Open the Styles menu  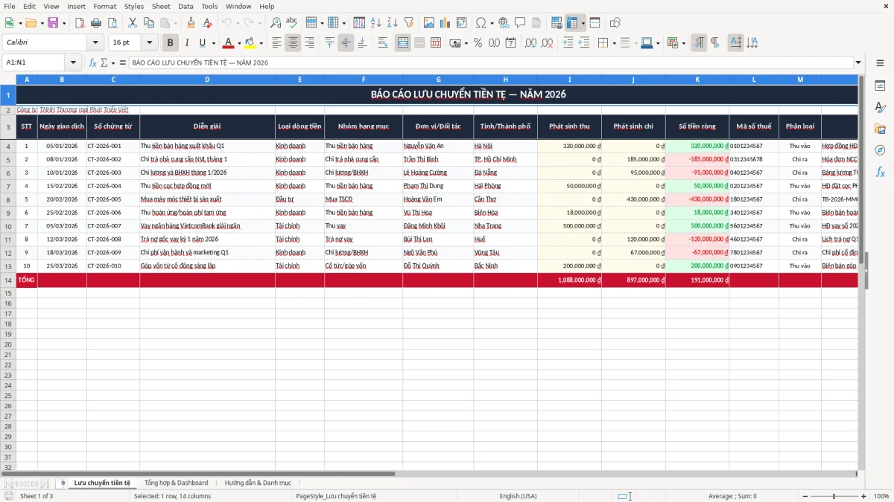click(134, 6)
